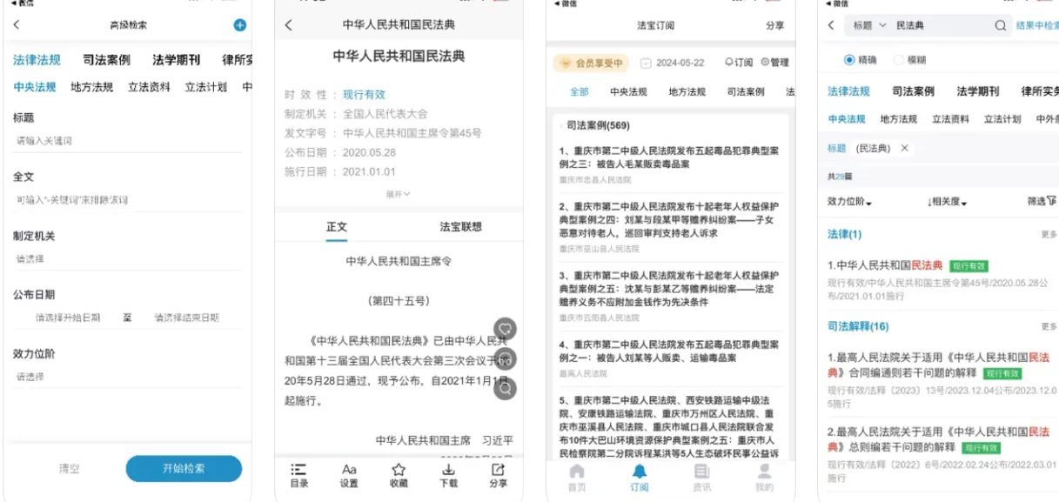Open 资讯 in bottom navigation
Viewport: 1059px width, 502px height.
coord(701,478)
